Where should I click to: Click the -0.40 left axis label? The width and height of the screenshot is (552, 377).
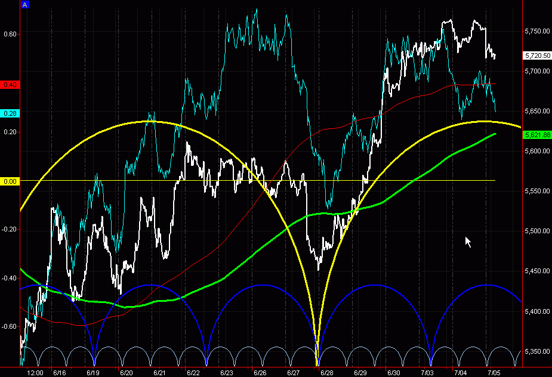pos(9,279)
